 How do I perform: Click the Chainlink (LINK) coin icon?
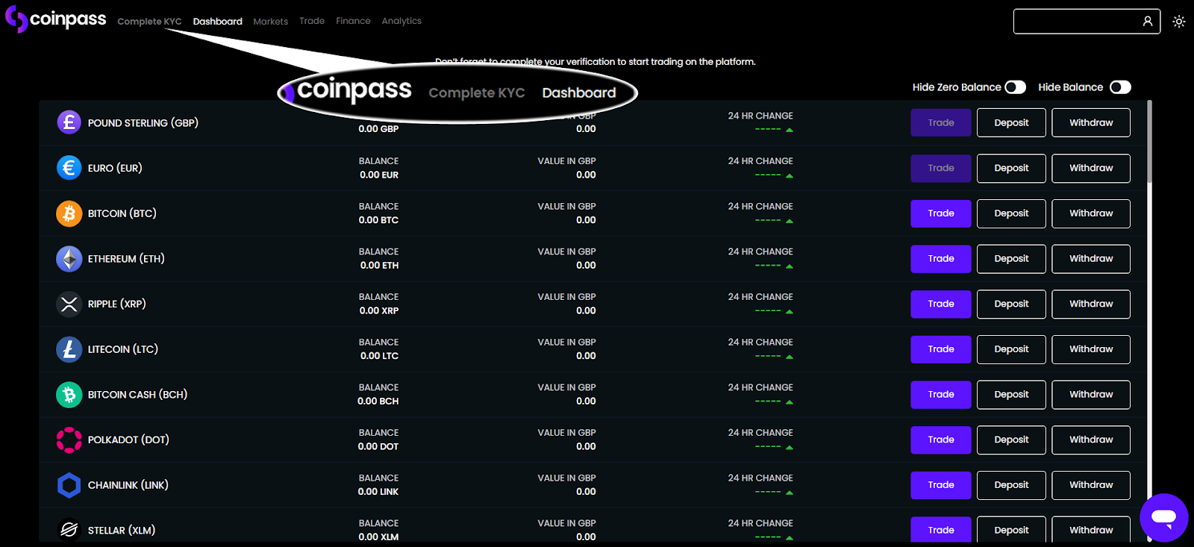[69, 485]
